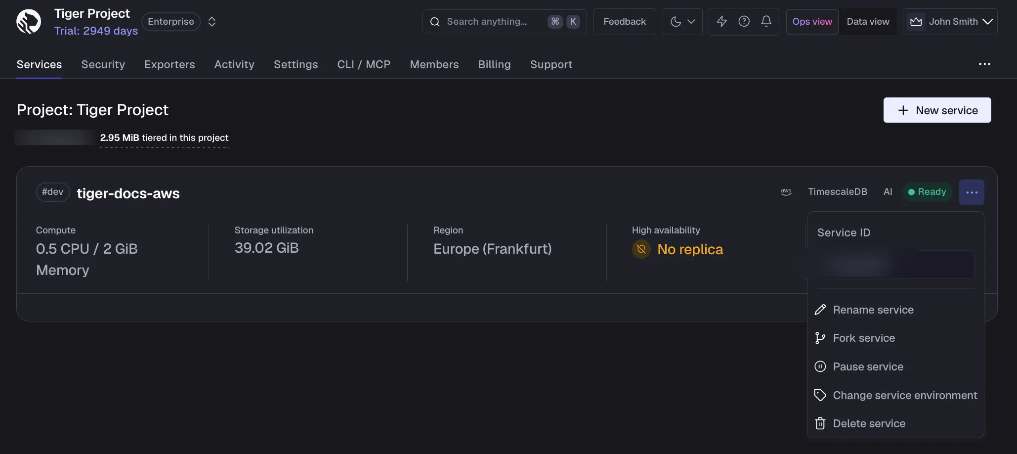Screen dimensions: 1017x454
Task: Open the Activity tab
Action: [x=234, y=65]
